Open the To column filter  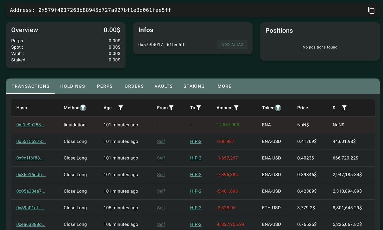pyautogui.click(x=199, y=108)
